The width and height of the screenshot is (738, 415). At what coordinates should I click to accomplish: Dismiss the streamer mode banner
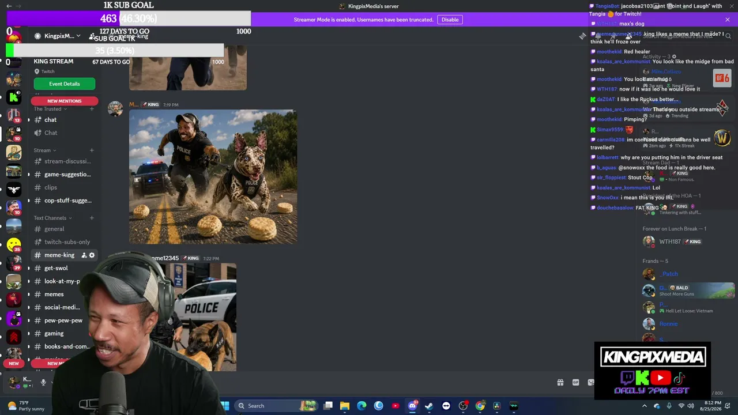click(x=728, y=20)
